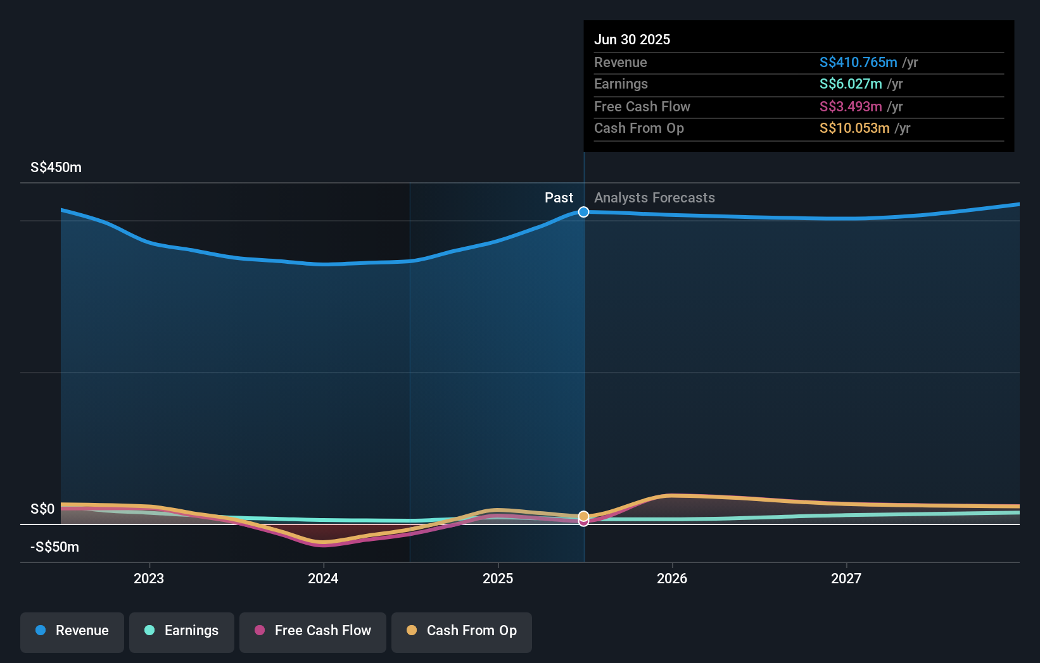Toggle the Revenue series visibility
The height and width of the screenshot is (663, 1040).
click(72, 632)
